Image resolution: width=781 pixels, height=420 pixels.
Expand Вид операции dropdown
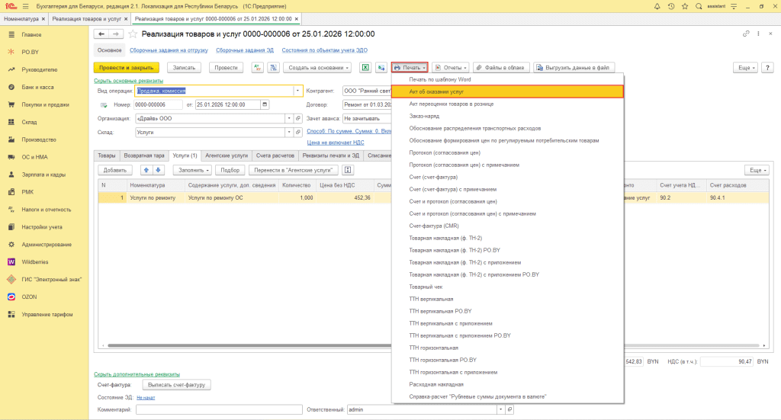tap(297, 91)
